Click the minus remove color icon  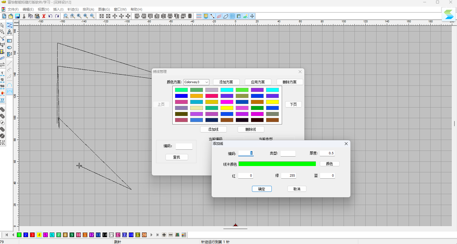pos(171,235)
